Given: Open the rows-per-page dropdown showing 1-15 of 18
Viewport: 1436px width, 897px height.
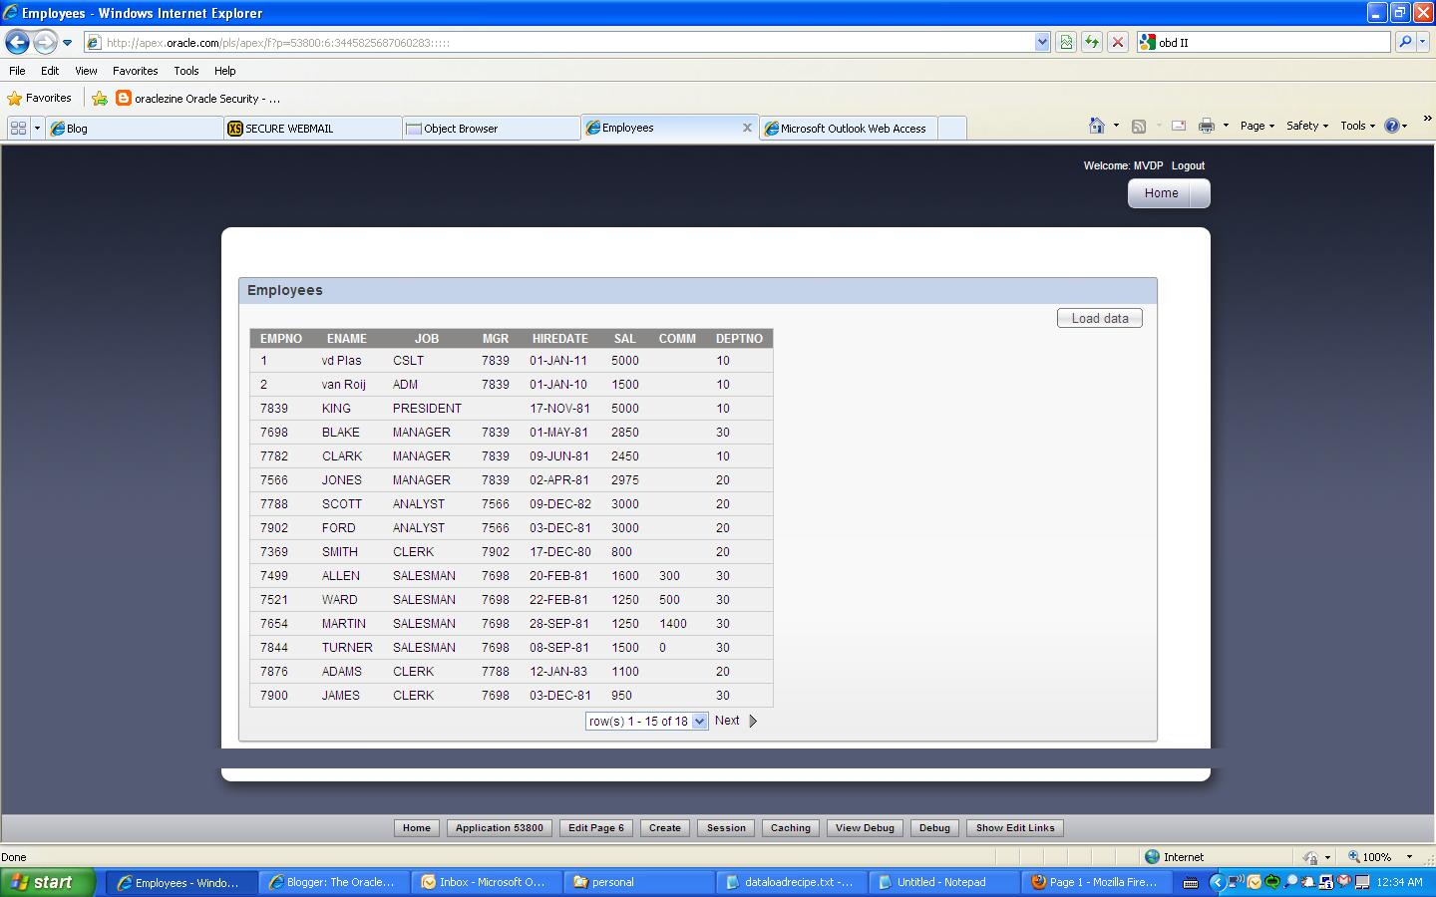Looking at the screenshot, I should [646, 720].
